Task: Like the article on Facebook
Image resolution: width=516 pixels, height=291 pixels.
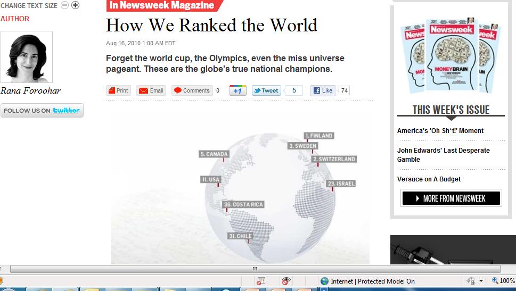Action: (x=323, y=90)
